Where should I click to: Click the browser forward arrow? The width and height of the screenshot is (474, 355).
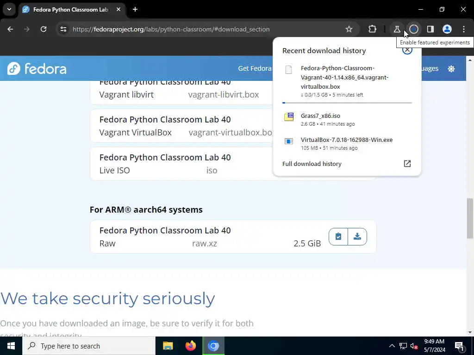[27, 29]
